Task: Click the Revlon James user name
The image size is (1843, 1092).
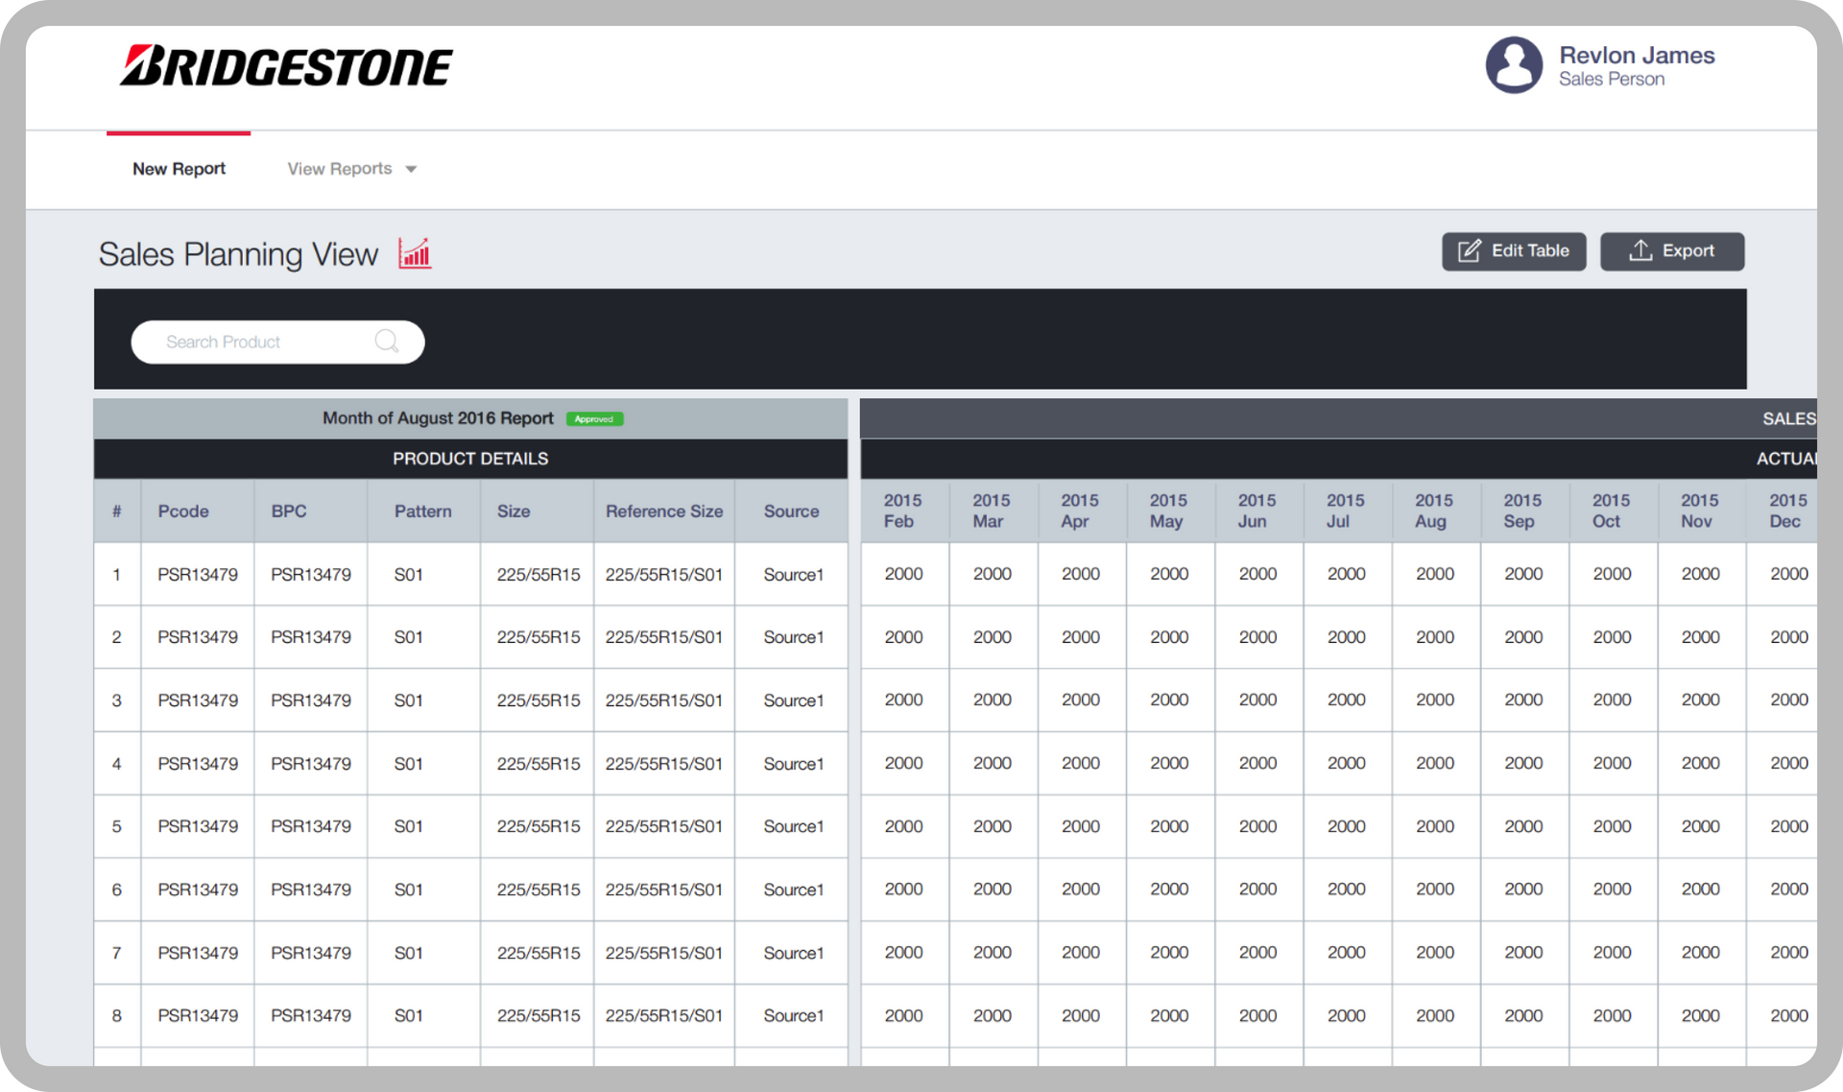Action: coord(1637,56)
